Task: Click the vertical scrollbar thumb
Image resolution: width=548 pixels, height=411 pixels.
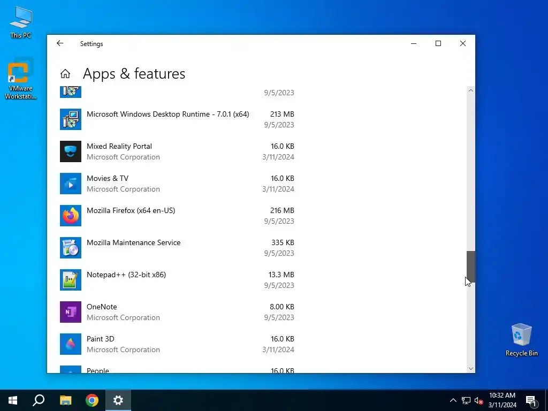Action: click(x=471, y=267)
